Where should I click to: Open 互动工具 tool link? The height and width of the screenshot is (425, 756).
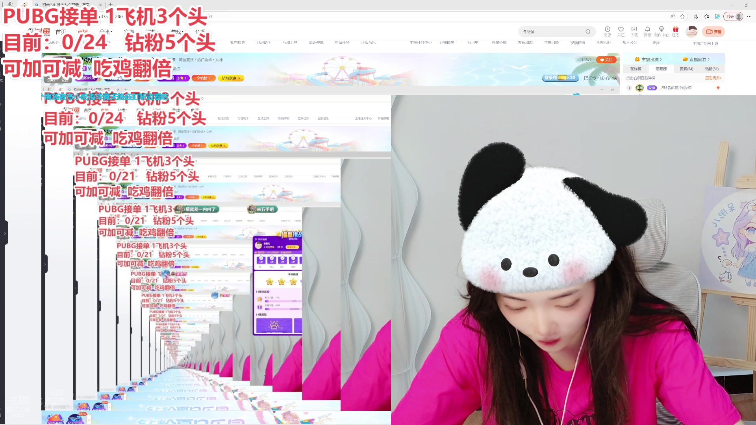(290, 42)
